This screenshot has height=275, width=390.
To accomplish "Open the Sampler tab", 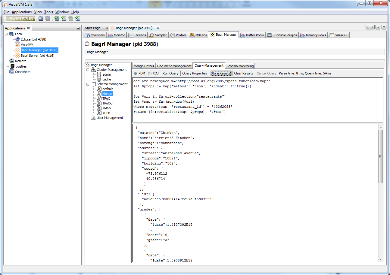I will [x=158, y=35].
